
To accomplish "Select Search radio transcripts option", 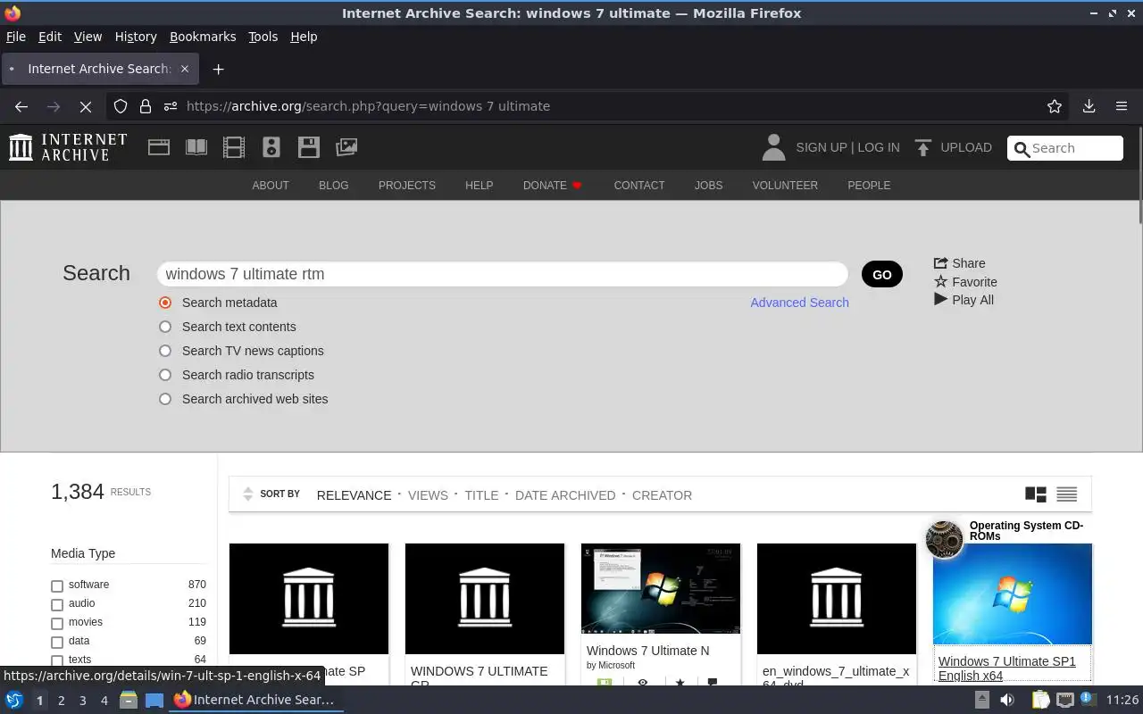I will [165, 375].
